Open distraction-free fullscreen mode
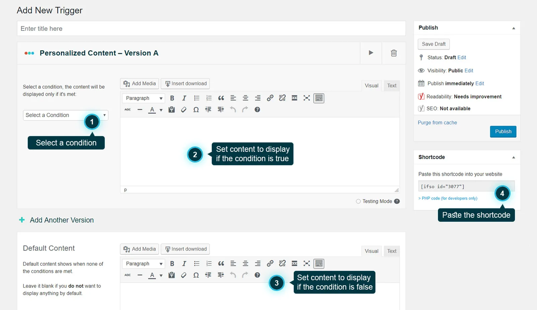537x310 pixels. point(306,98)
